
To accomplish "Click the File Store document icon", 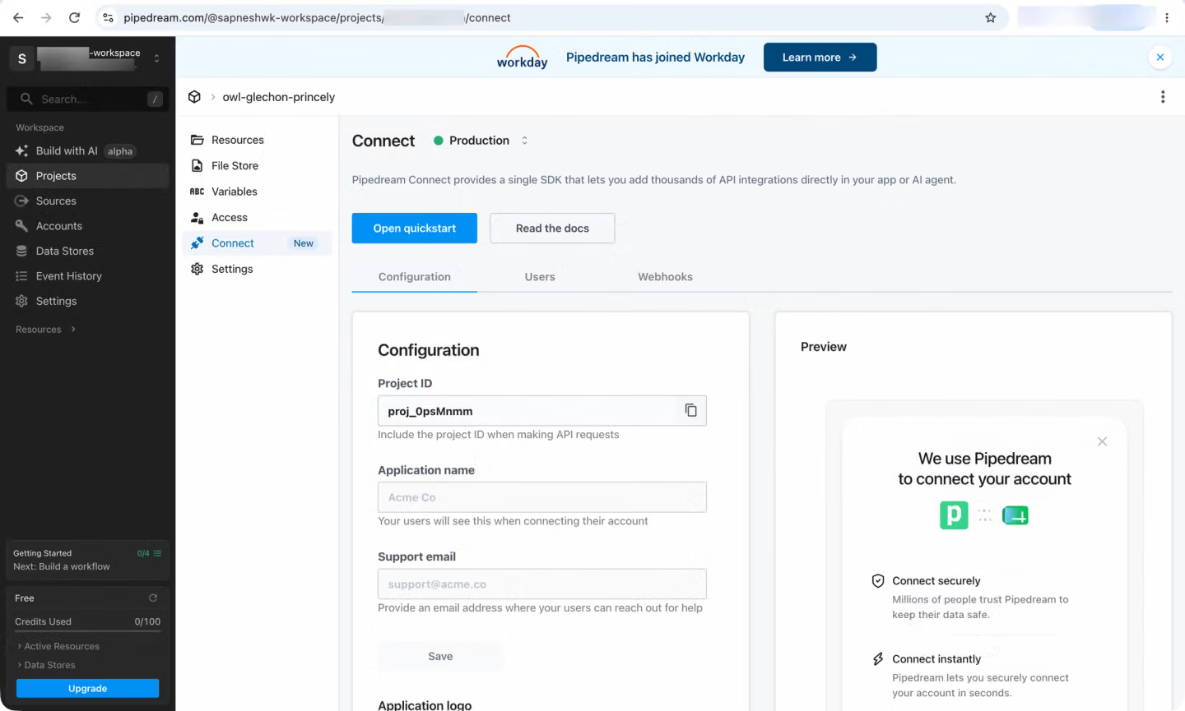I will click(x=197, y=165).
